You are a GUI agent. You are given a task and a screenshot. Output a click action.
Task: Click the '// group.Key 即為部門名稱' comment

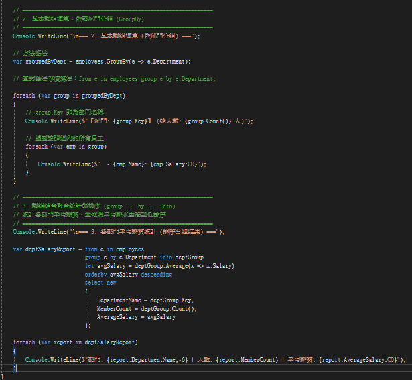[x=64, y=113]
